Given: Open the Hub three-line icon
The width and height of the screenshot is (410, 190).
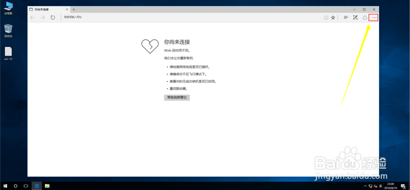Looking at the screenshot, I should pos(346,18).
